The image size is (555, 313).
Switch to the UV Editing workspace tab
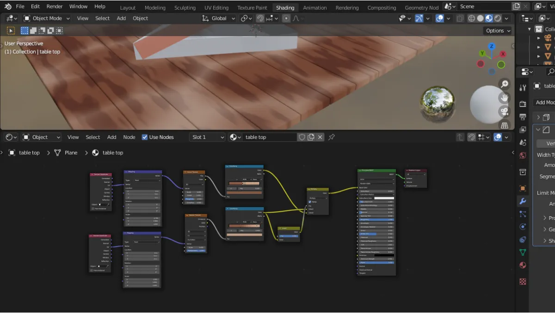point(216,8)
